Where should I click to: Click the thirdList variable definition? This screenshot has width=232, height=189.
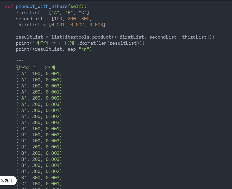(61, 25)
